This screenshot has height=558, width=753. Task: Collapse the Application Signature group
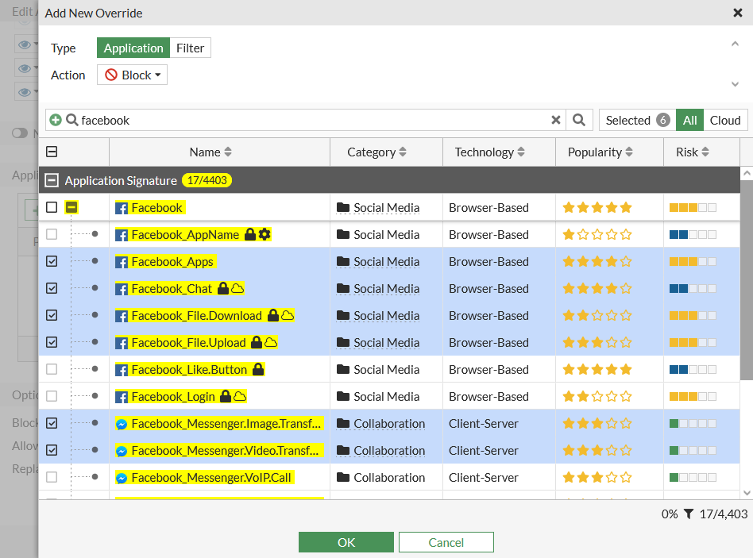51,180
